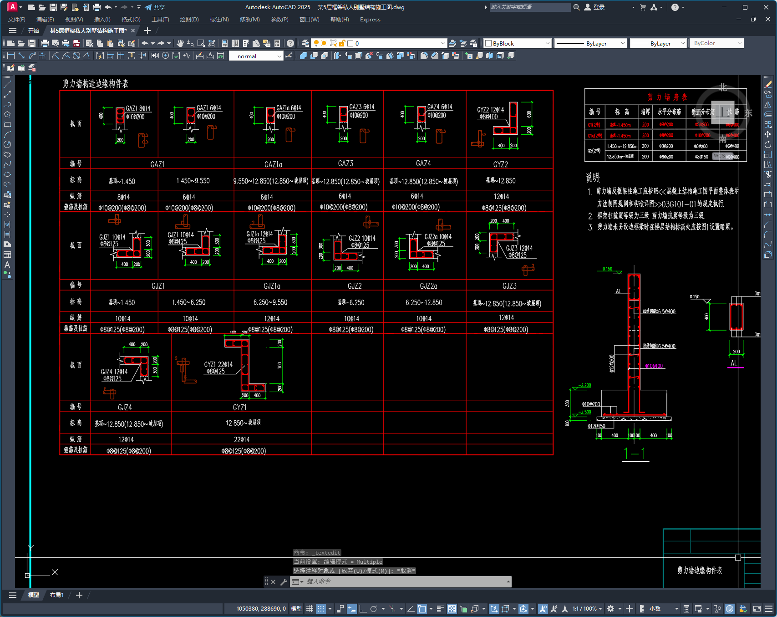Click the Dimension Update icon
Image resolution: width=777 pixels, height=617 pixels.
221,56
